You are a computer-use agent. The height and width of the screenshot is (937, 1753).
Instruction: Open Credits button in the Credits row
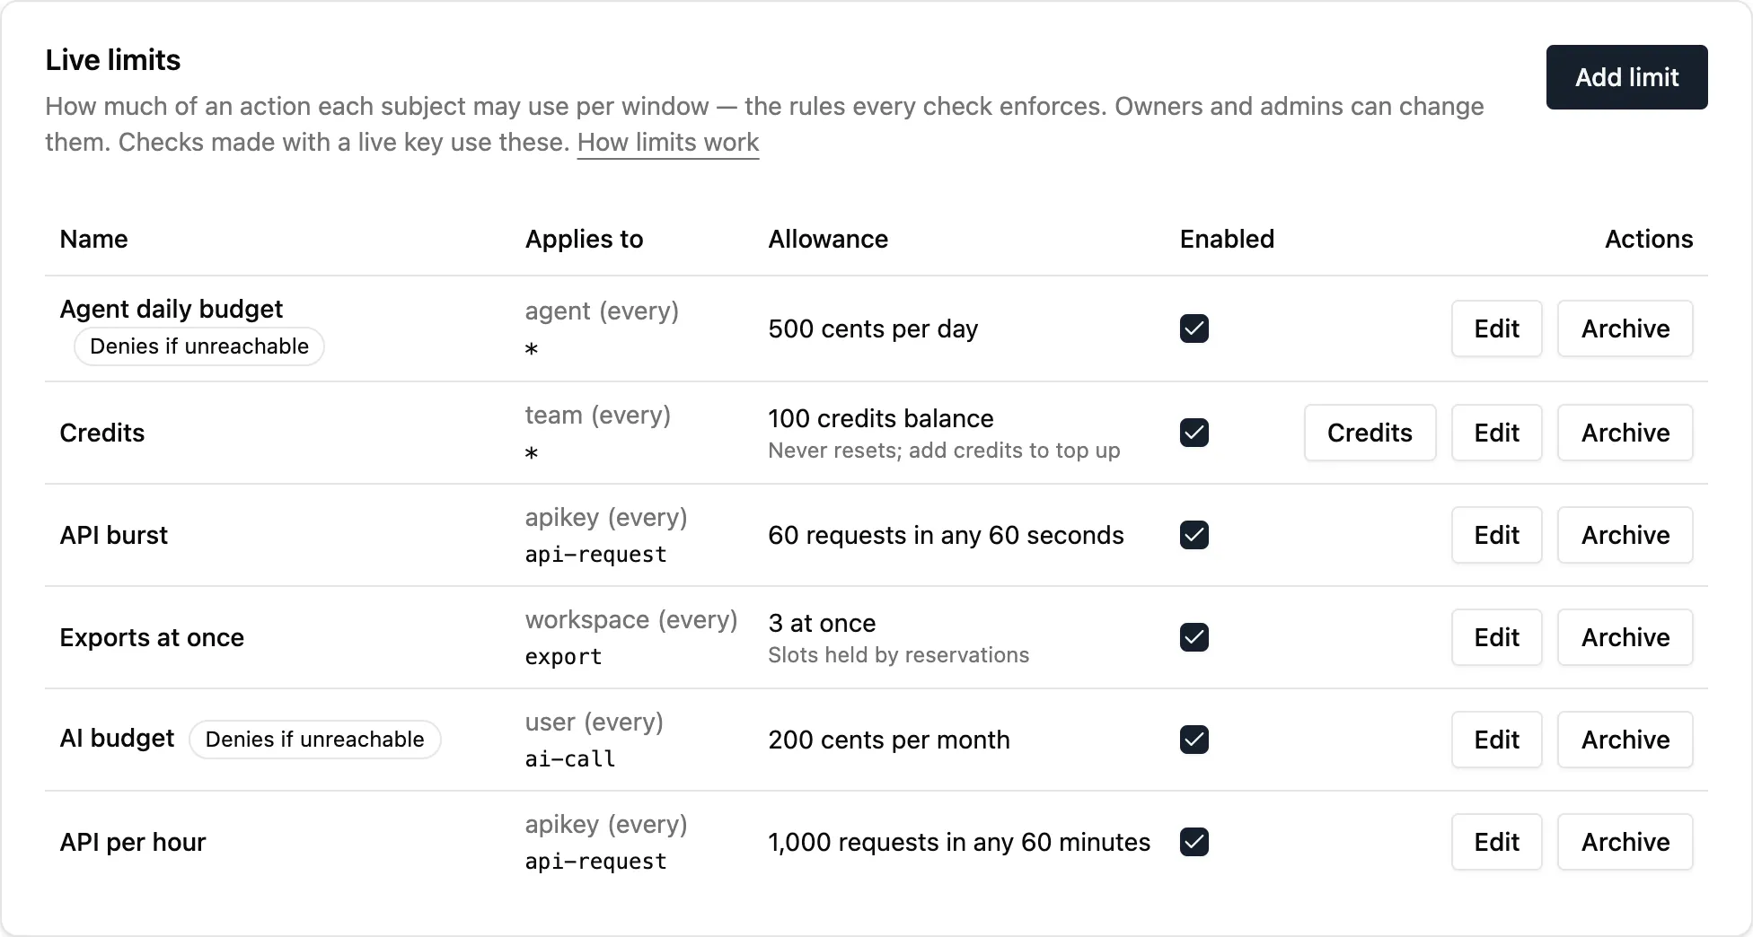click(x=1370, y=433)
